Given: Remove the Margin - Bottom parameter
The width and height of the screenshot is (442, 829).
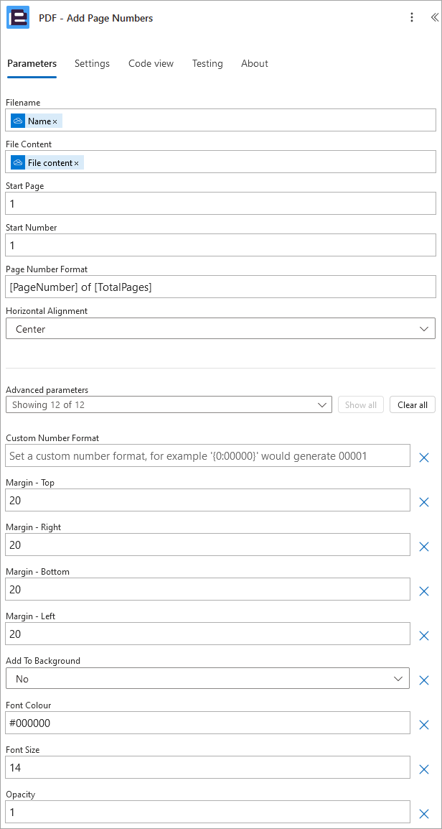Looking at the screenshot, I should pyautogui.click(x=423, y=591).
